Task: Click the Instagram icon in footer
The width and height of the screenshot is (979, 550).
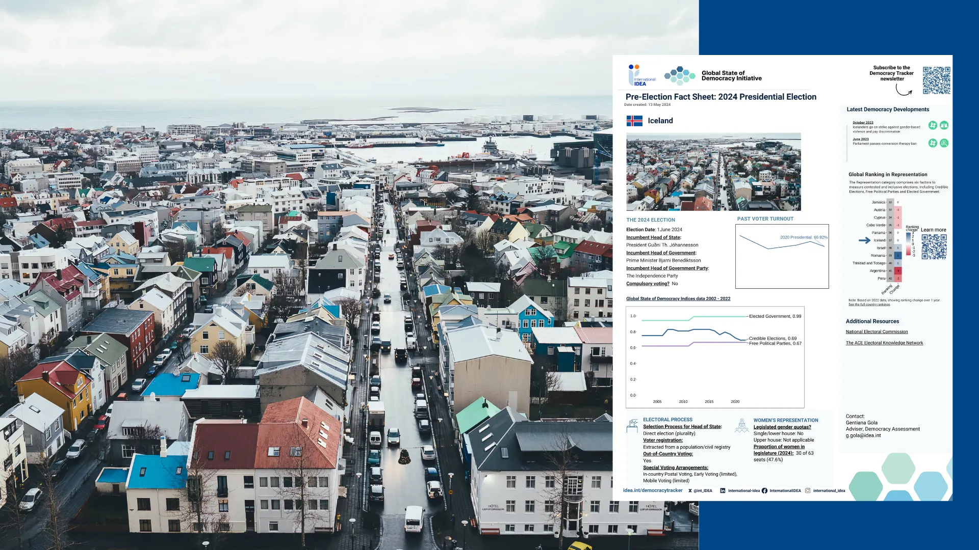Action: 808,491
